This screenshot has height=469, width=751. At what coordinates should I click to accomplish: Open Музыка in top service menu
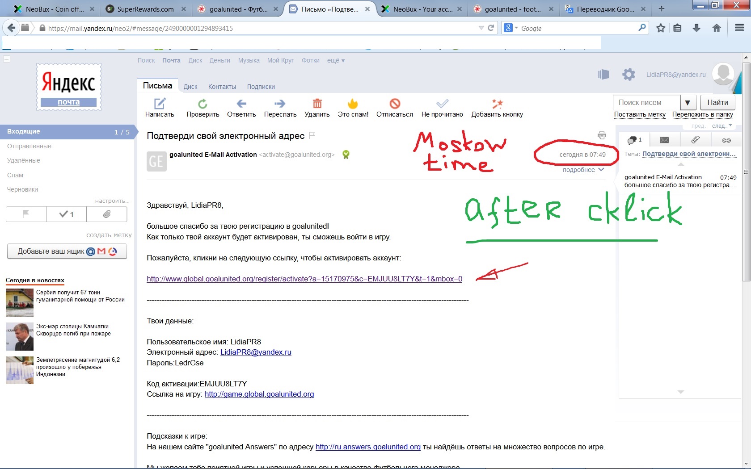[x=249, y=60]
